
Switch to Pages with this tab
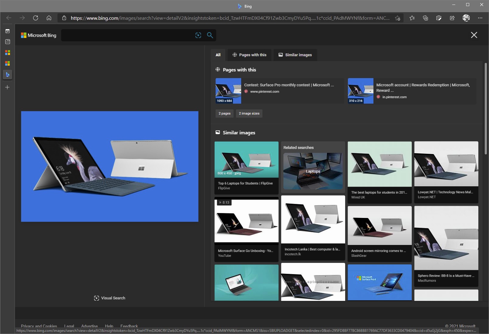pos(249,55)
